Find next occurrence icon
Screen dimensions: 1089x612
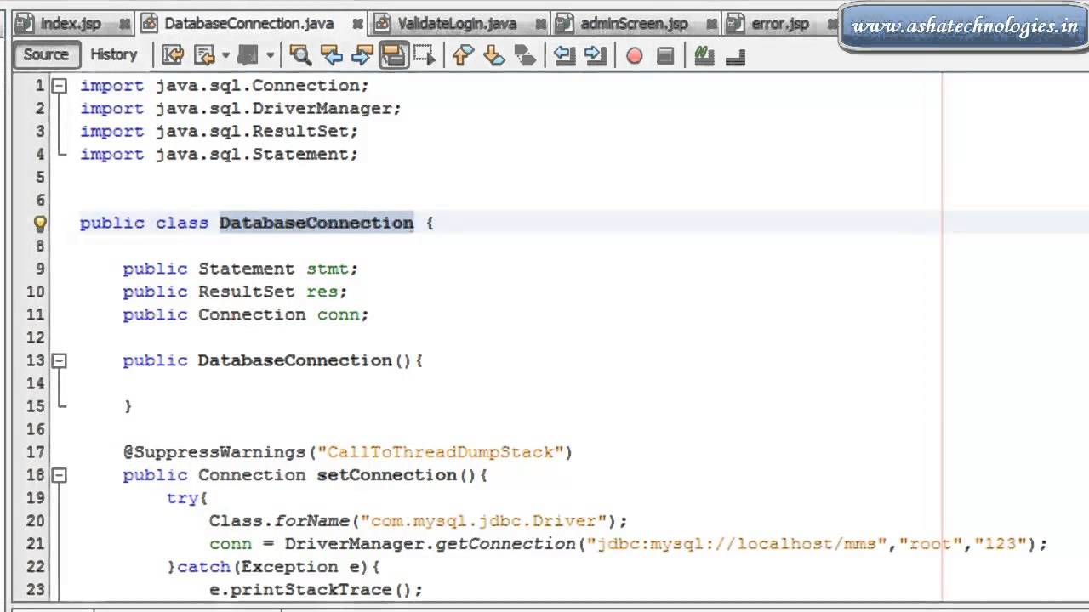(x=362, y=56)
